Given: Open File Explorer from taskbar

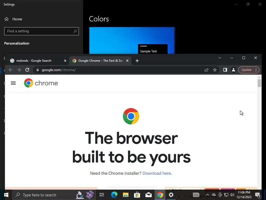Looking at the screenshot, I should [125, 195].
